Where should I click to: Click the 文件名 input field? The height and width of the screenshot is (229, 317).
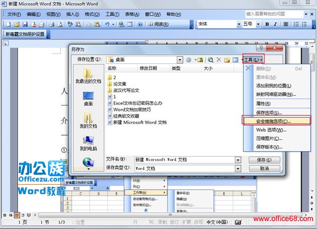[x=185, y=160]
